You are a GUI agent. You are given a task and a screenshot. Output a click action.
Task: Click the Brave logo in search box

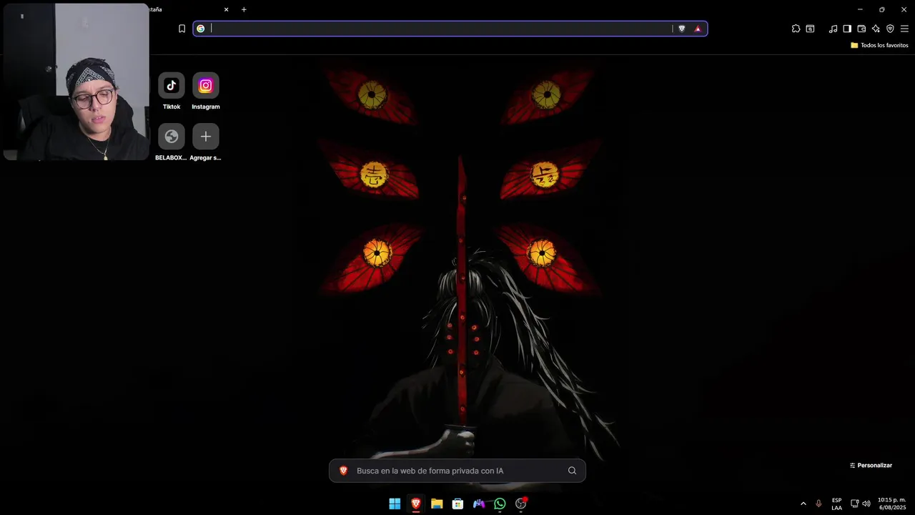[343, 471]
